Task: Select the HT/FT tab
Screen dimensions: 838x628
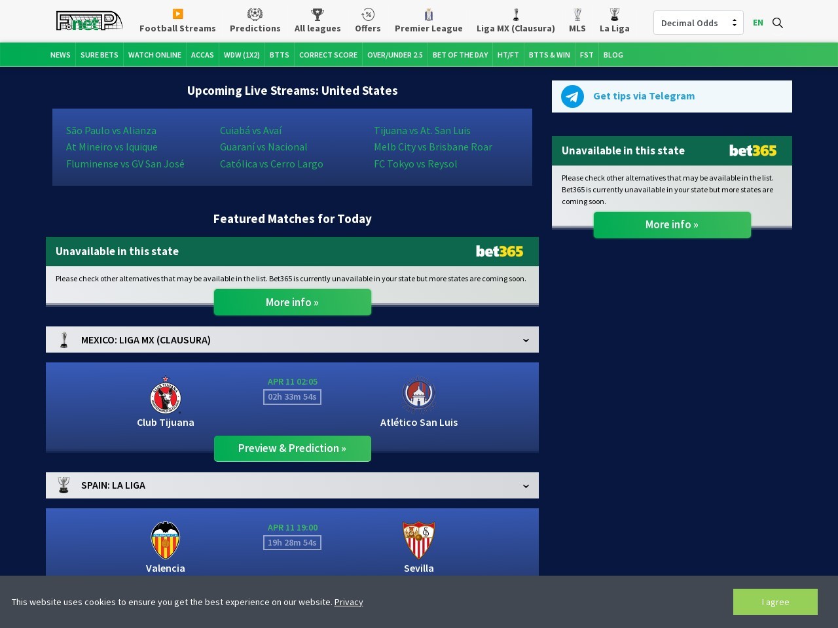Action: point(508,55)
